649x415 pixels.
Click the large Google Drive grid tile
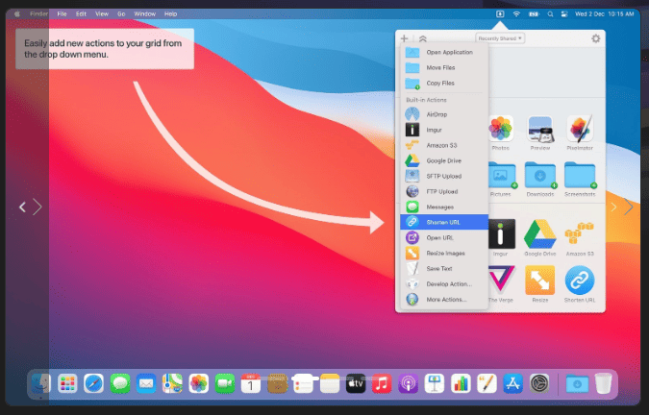pyautogui.click(x=540, y=234)
